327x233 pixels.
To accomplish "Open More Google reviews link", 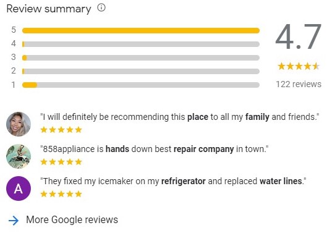I will tap(72, 220).
